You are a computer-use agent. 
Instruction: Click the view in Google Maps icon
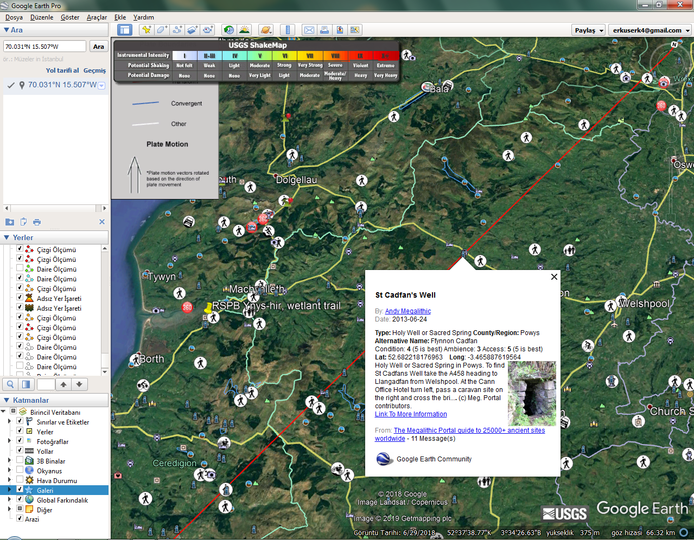(355, 30)
